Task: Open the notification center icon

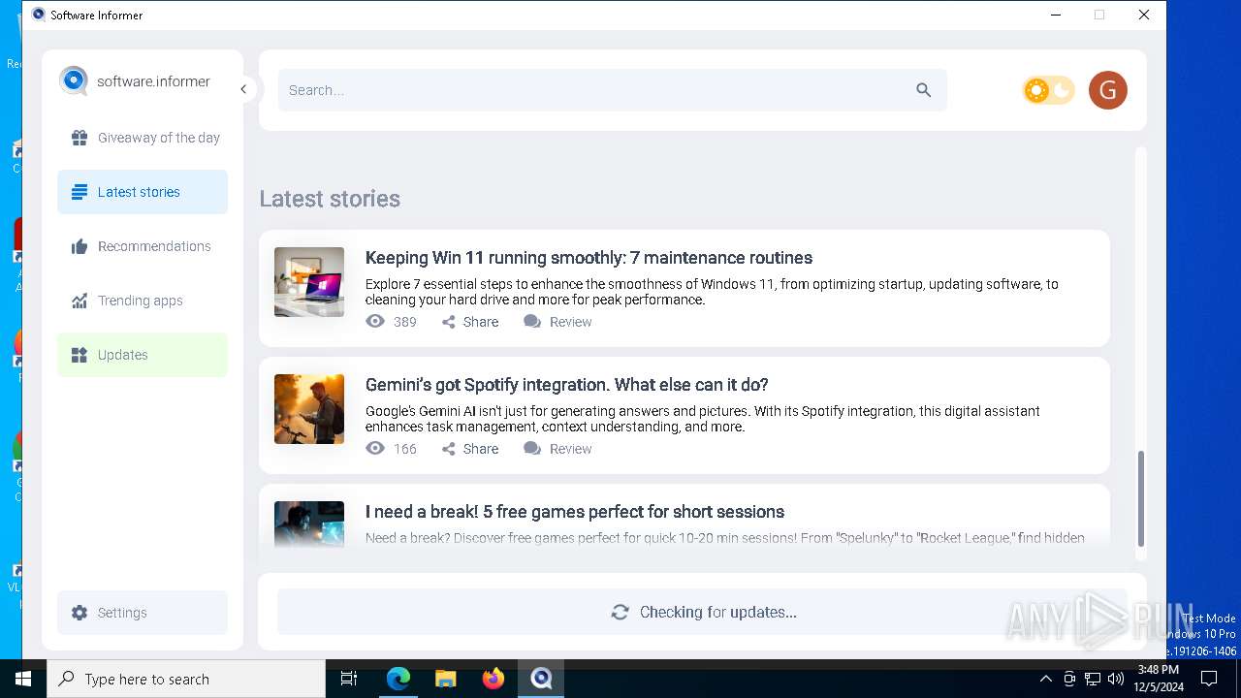Action: [x=1209, y=679]
